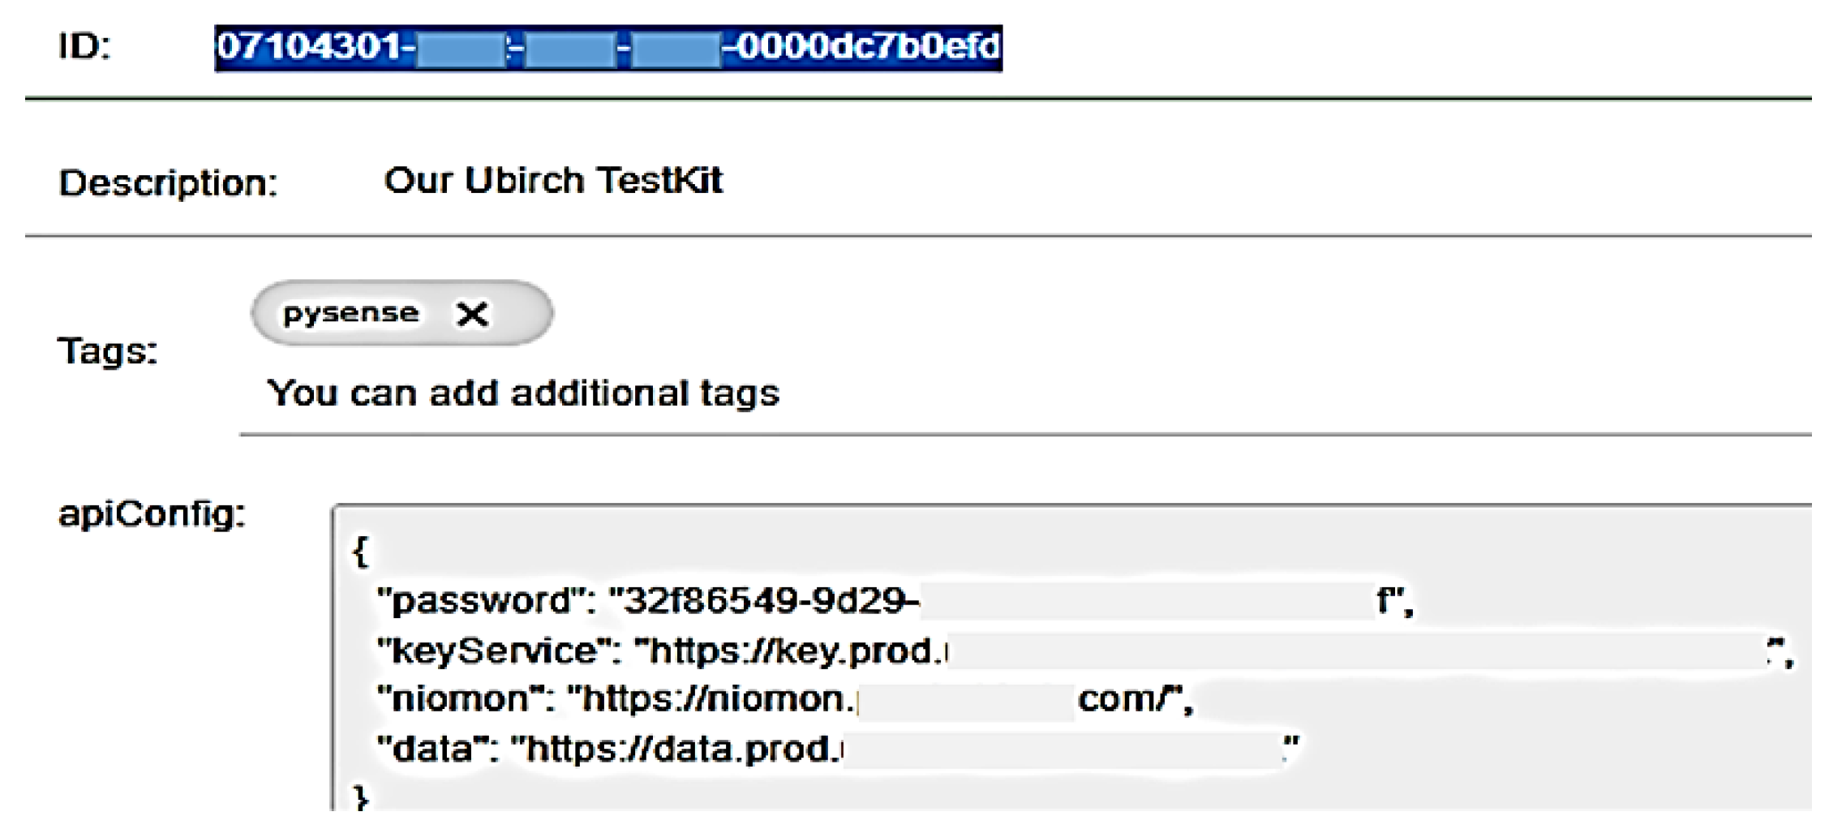Click the pysense tag chip label
This screenshot has width=1829, height=829.
[350, 313]
